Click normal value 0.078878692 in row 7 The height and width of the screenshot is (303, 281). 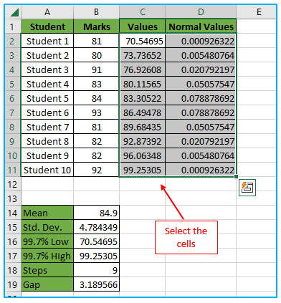tap(201, 112)
